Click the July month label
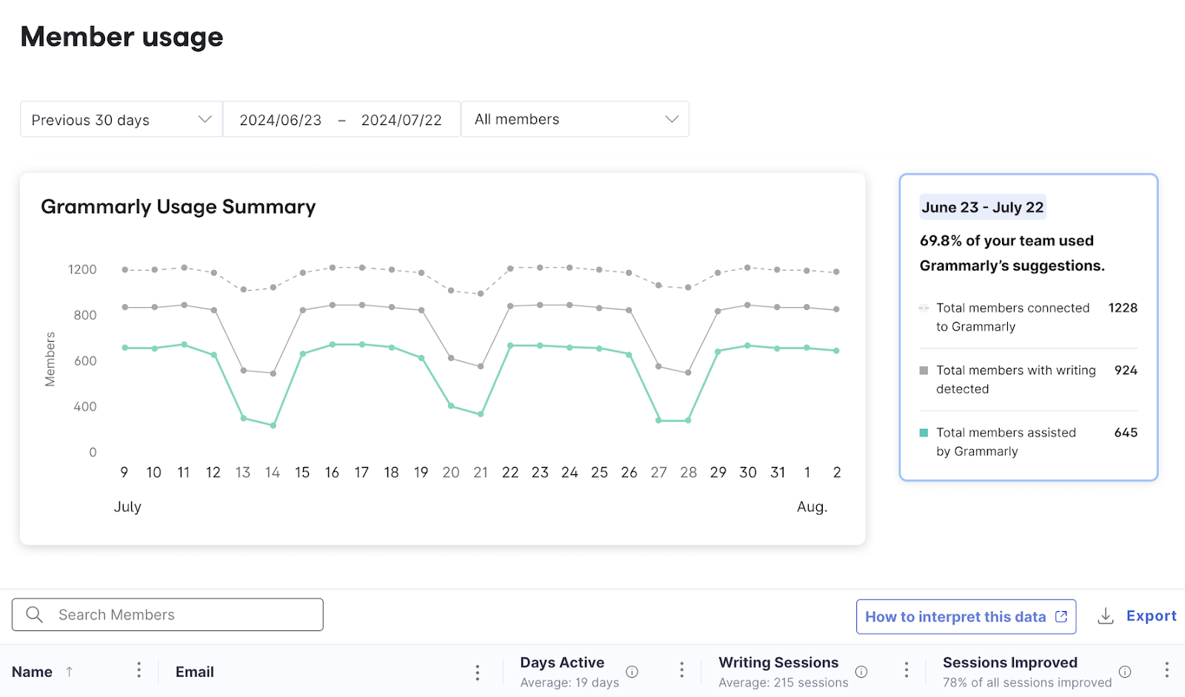This screenshot has height=697, width=1185. tap(127, 507)
